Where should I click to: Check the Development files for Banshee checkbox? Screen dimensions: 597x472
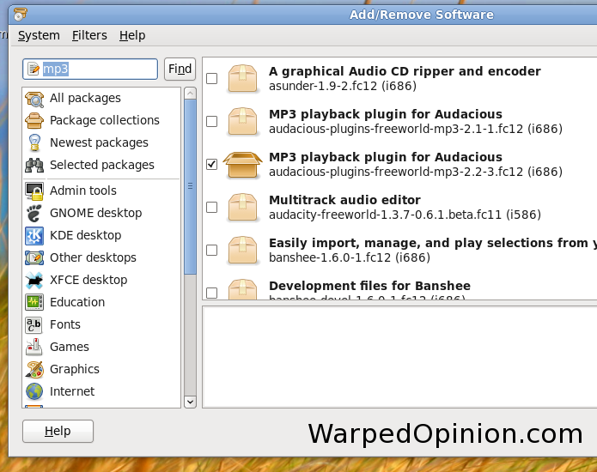211,293
